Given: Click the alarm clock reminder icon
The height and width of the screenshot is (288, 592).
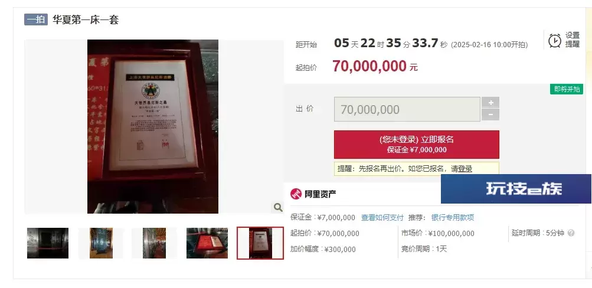Looking at the screenshot, I should 555,40.
